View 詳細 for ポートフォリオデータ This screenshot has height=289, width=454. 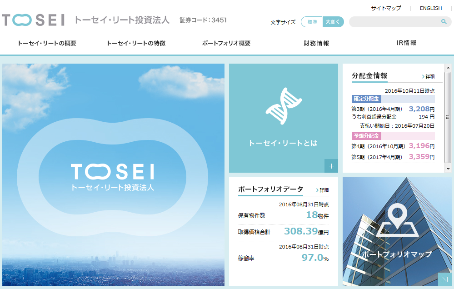click(322, 190)
